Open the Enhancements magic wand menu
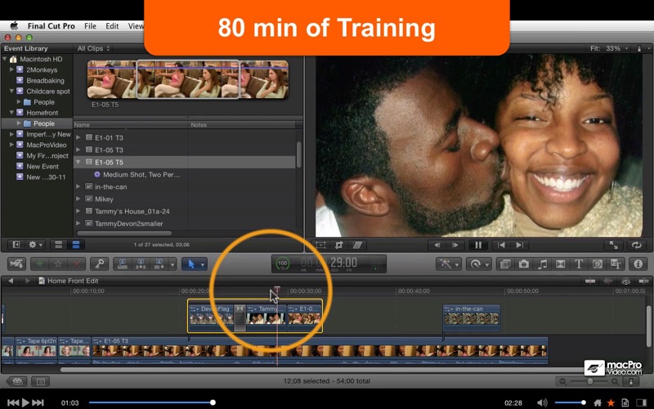Screen dimensions: 654x409 448,263
